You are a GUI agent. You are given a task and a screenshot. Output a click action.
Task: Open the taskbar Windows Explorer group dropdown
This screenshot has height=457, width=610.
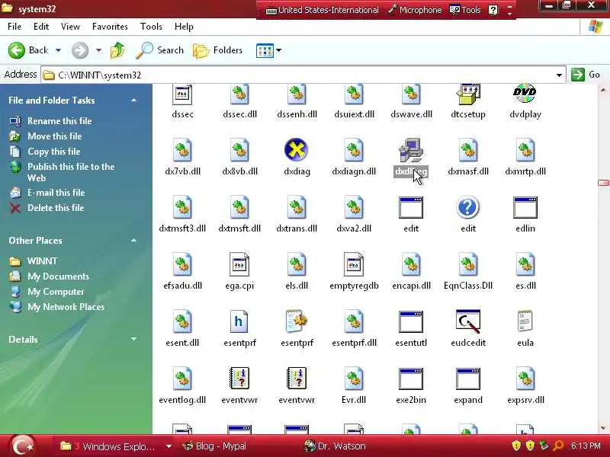coord(169,446)
